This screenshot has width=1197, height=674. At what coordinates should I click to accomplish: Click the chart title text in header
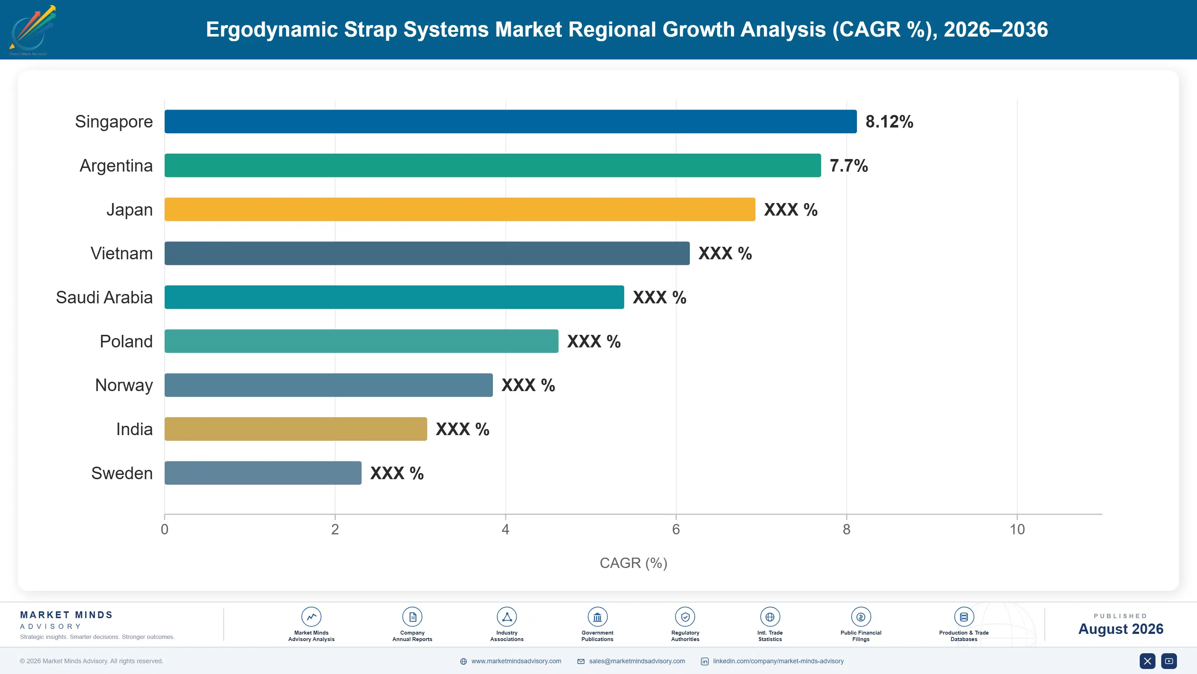pos(627,29)
